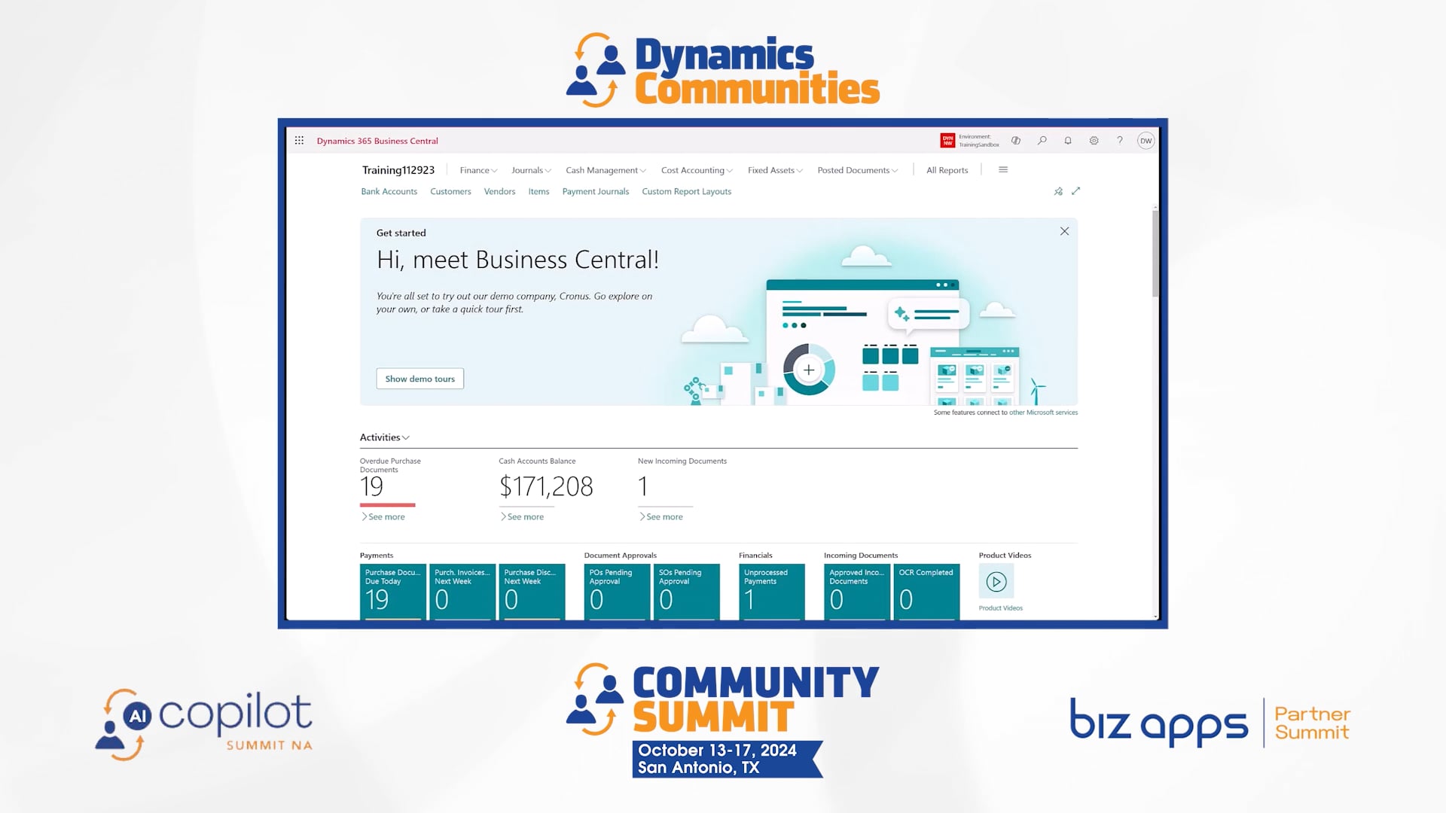The image size is (1446, 813).
Task: Toggle the hamburger menu beside All Reports
Action: [1002, 169]
